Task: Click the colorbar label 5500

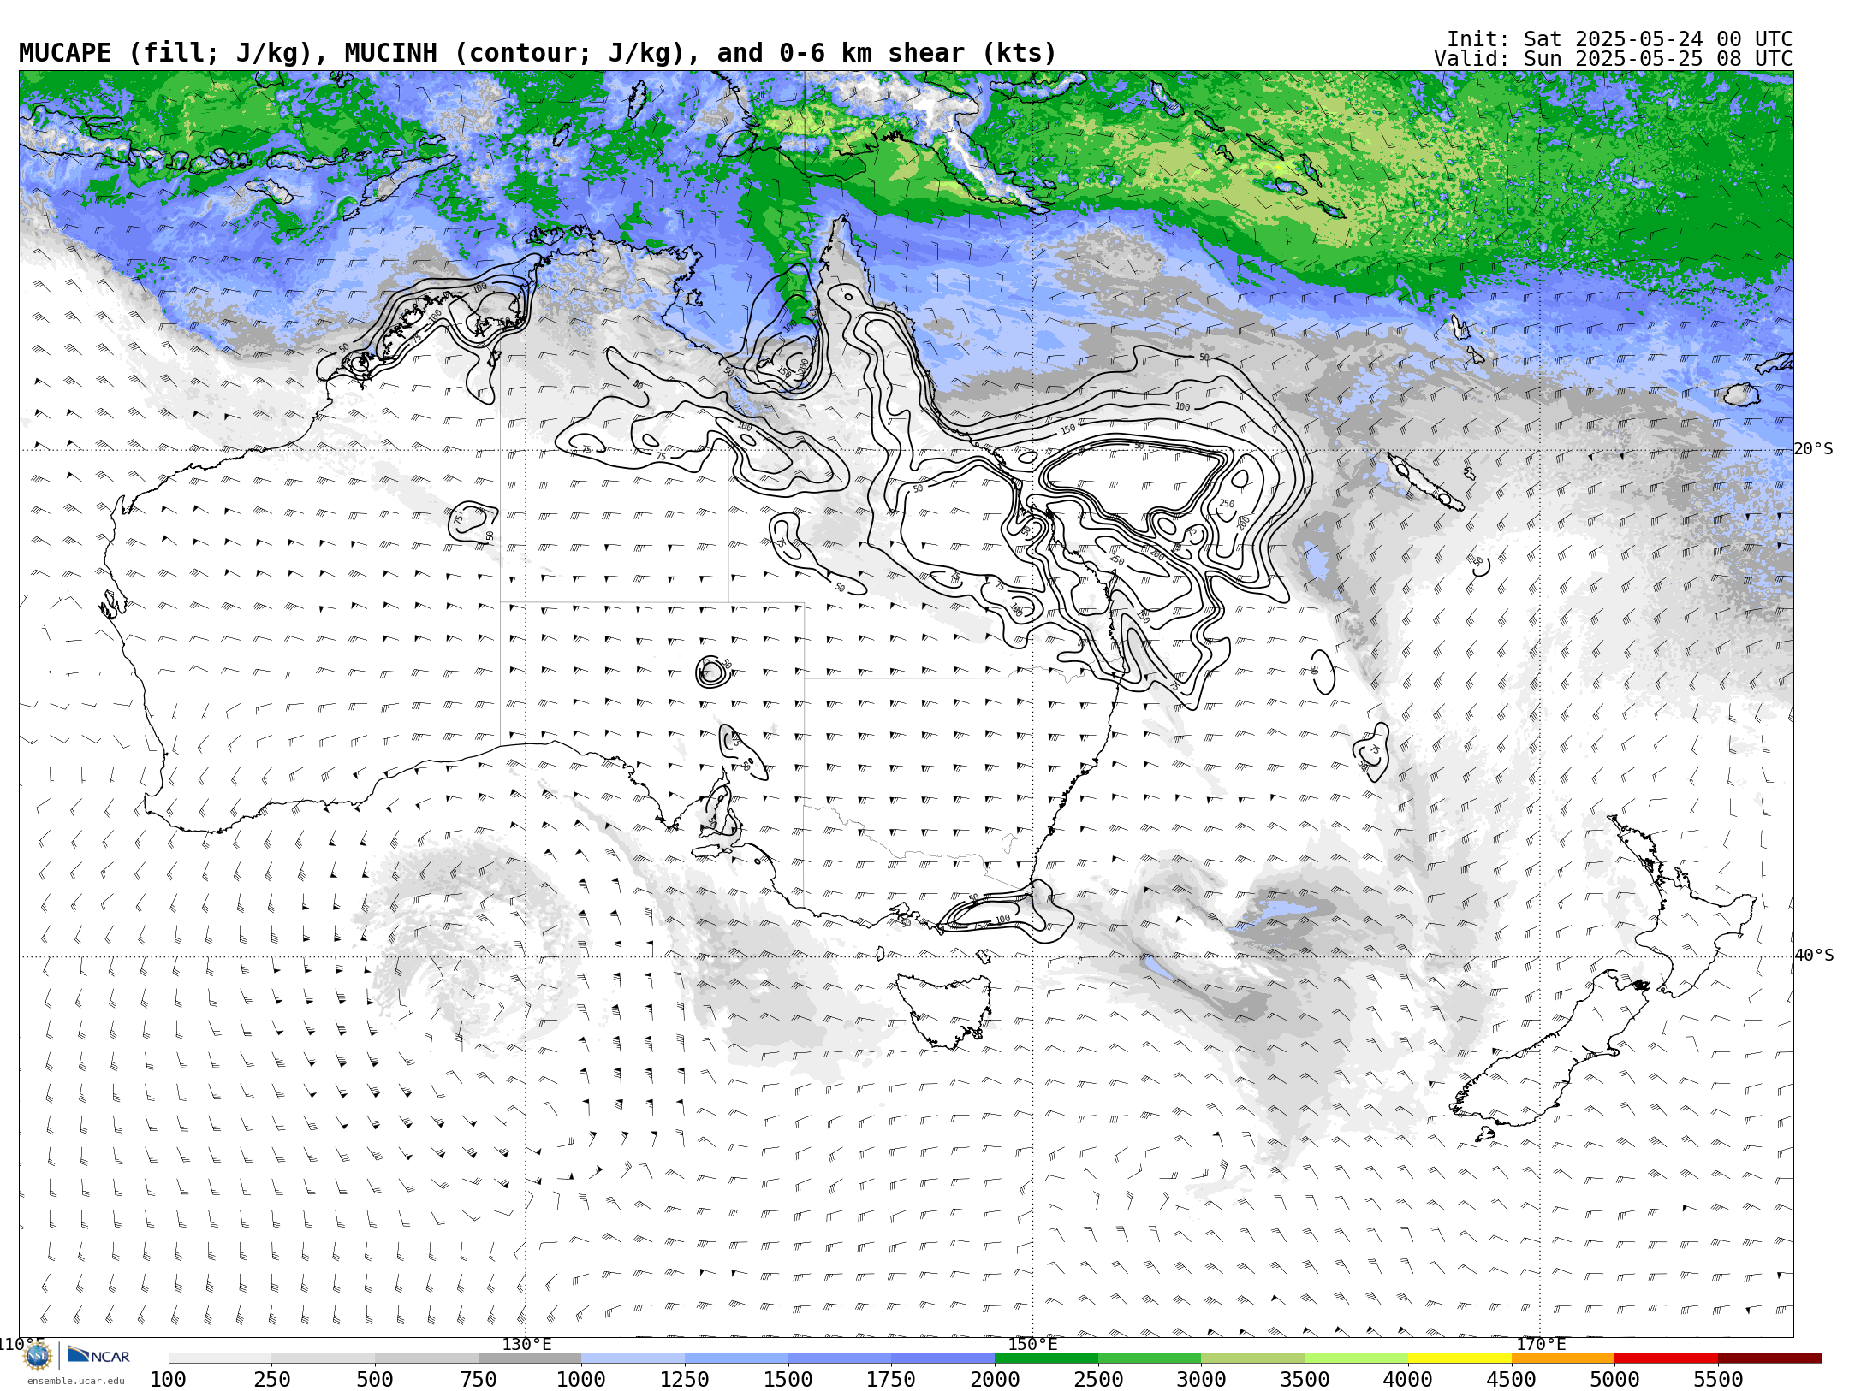Action: (1718, 1379)
